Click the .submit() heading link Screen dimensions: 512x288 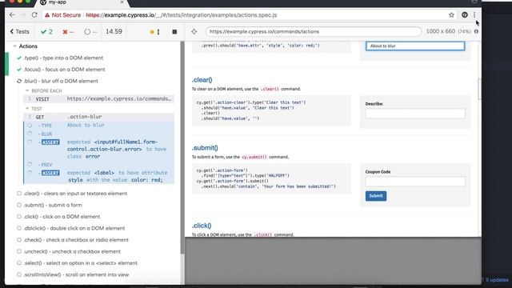[205, 147]
